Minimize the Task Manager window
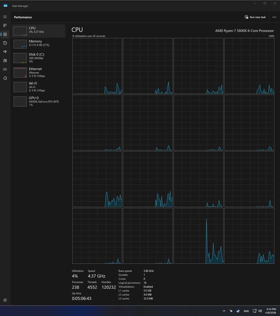Viewport: 280px width, 316px height. tap(255, 3)
